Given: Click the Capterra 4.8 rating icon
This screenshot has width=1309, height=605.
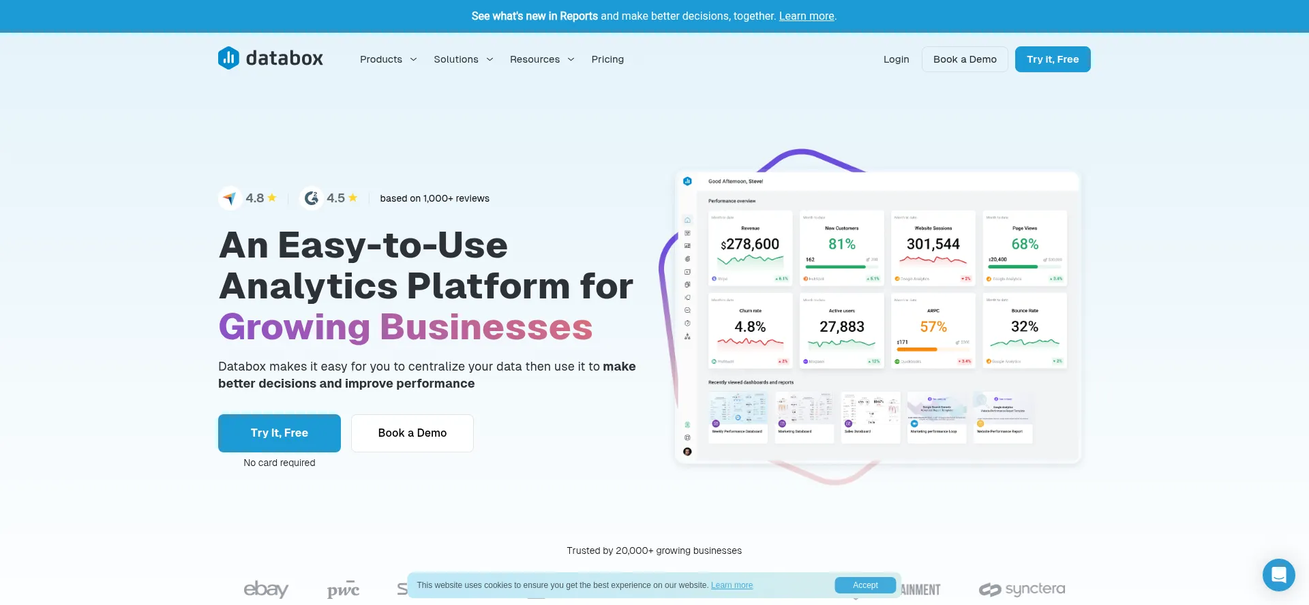Looking at the screenshot, I should pyautogui.click(x=230, y=198).
